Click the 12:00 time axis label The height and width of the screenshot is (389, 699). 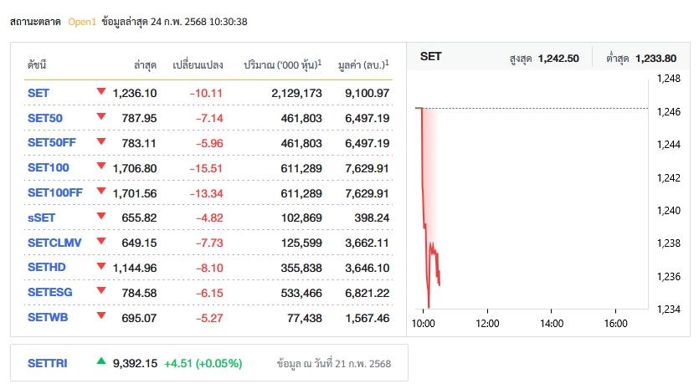[487, 324]
